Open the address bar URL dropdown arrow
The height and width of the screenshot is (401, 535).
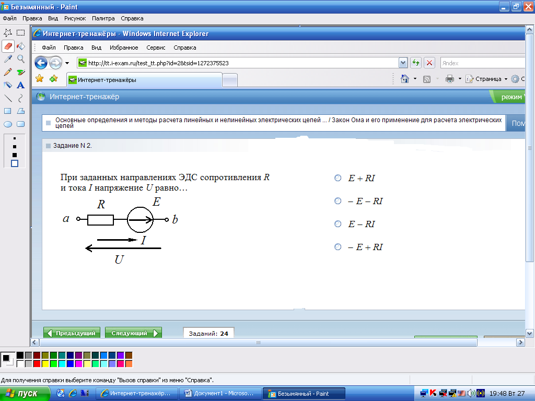tap(403, 63)
